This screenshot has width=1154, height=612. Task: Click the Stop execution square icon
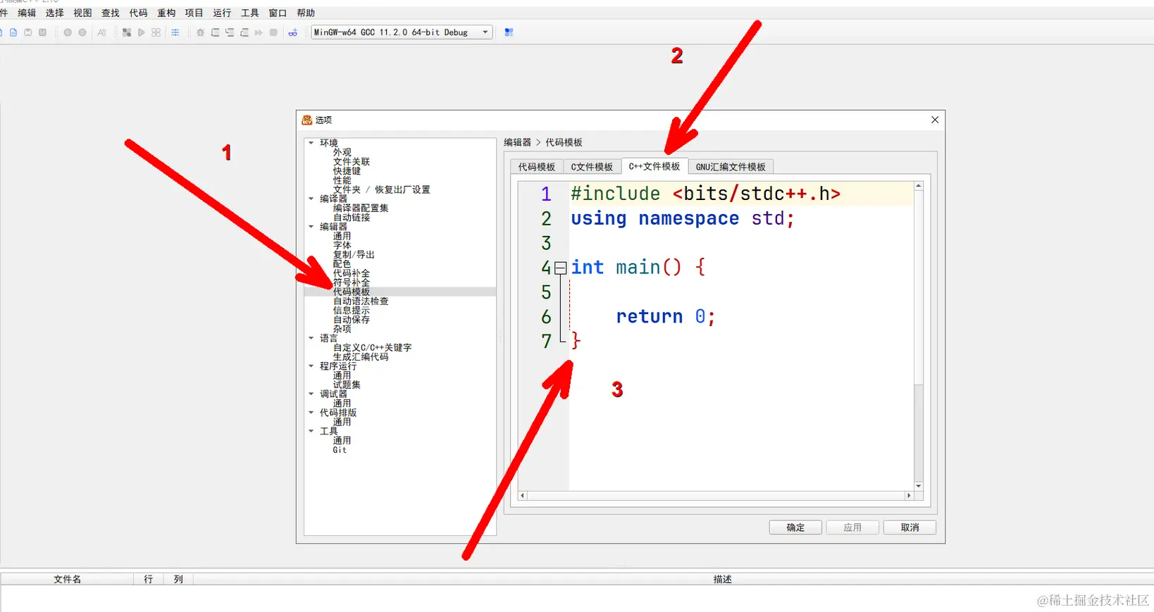[x=273, y=32]
